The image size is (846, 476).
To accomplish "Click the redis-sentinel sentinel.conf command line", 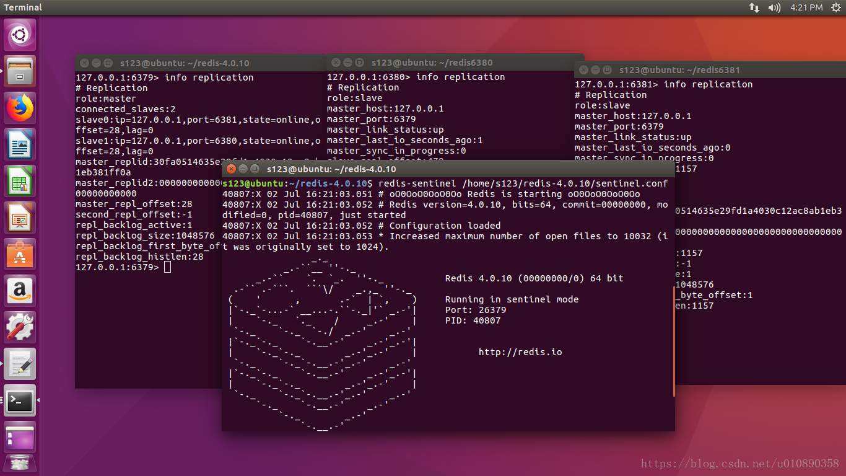I will [x=523, y=183].
